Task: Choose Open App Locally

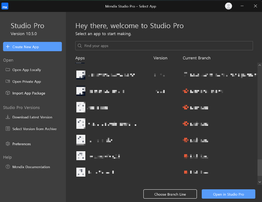Action: point(27,70)
